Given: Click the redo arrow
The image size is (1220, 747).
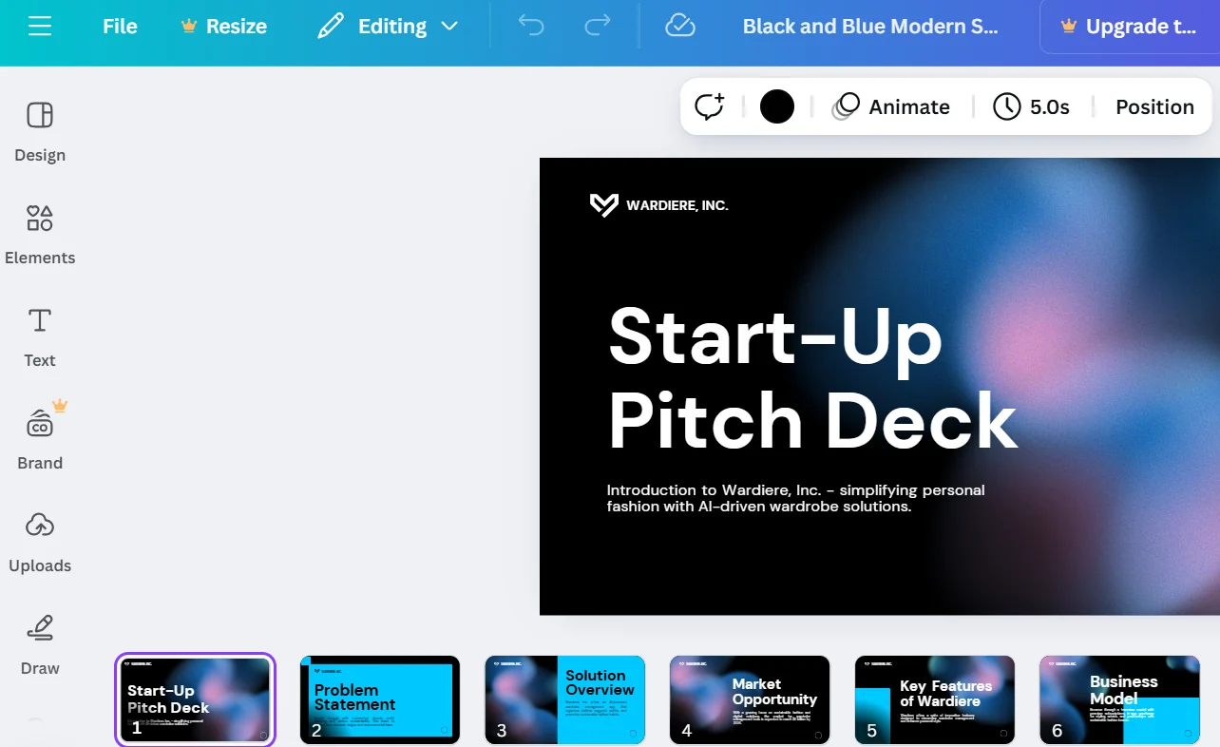Looking at the screenshot, I should pyautogui.click(x=597, y=27).
